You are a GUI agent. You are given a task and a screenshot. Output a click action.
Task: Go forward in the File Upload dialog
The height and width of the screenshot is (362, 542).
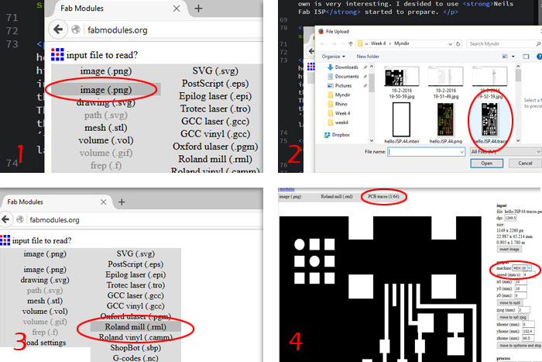(334, 43)
